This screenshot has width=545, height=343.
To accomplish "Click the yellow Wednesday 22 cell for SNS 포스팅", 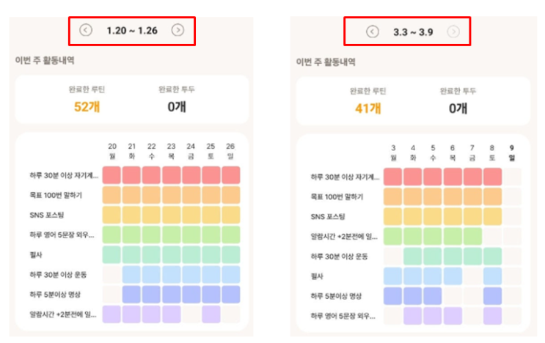I will tap(151, 215).
